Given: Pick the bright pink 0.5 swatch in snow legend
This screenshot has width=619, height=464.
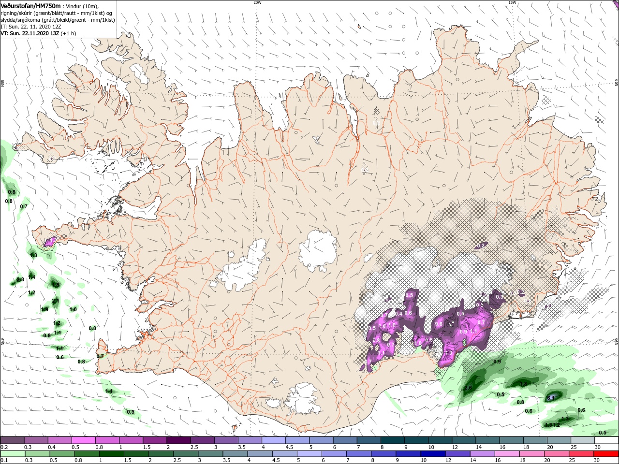Looking at the screenshot, I should (x=83, y=440).
